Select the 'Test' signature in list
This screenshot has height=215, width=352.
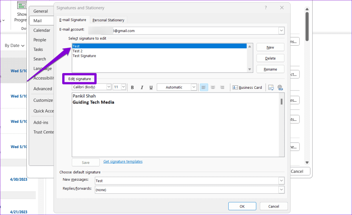click(159, 46)
